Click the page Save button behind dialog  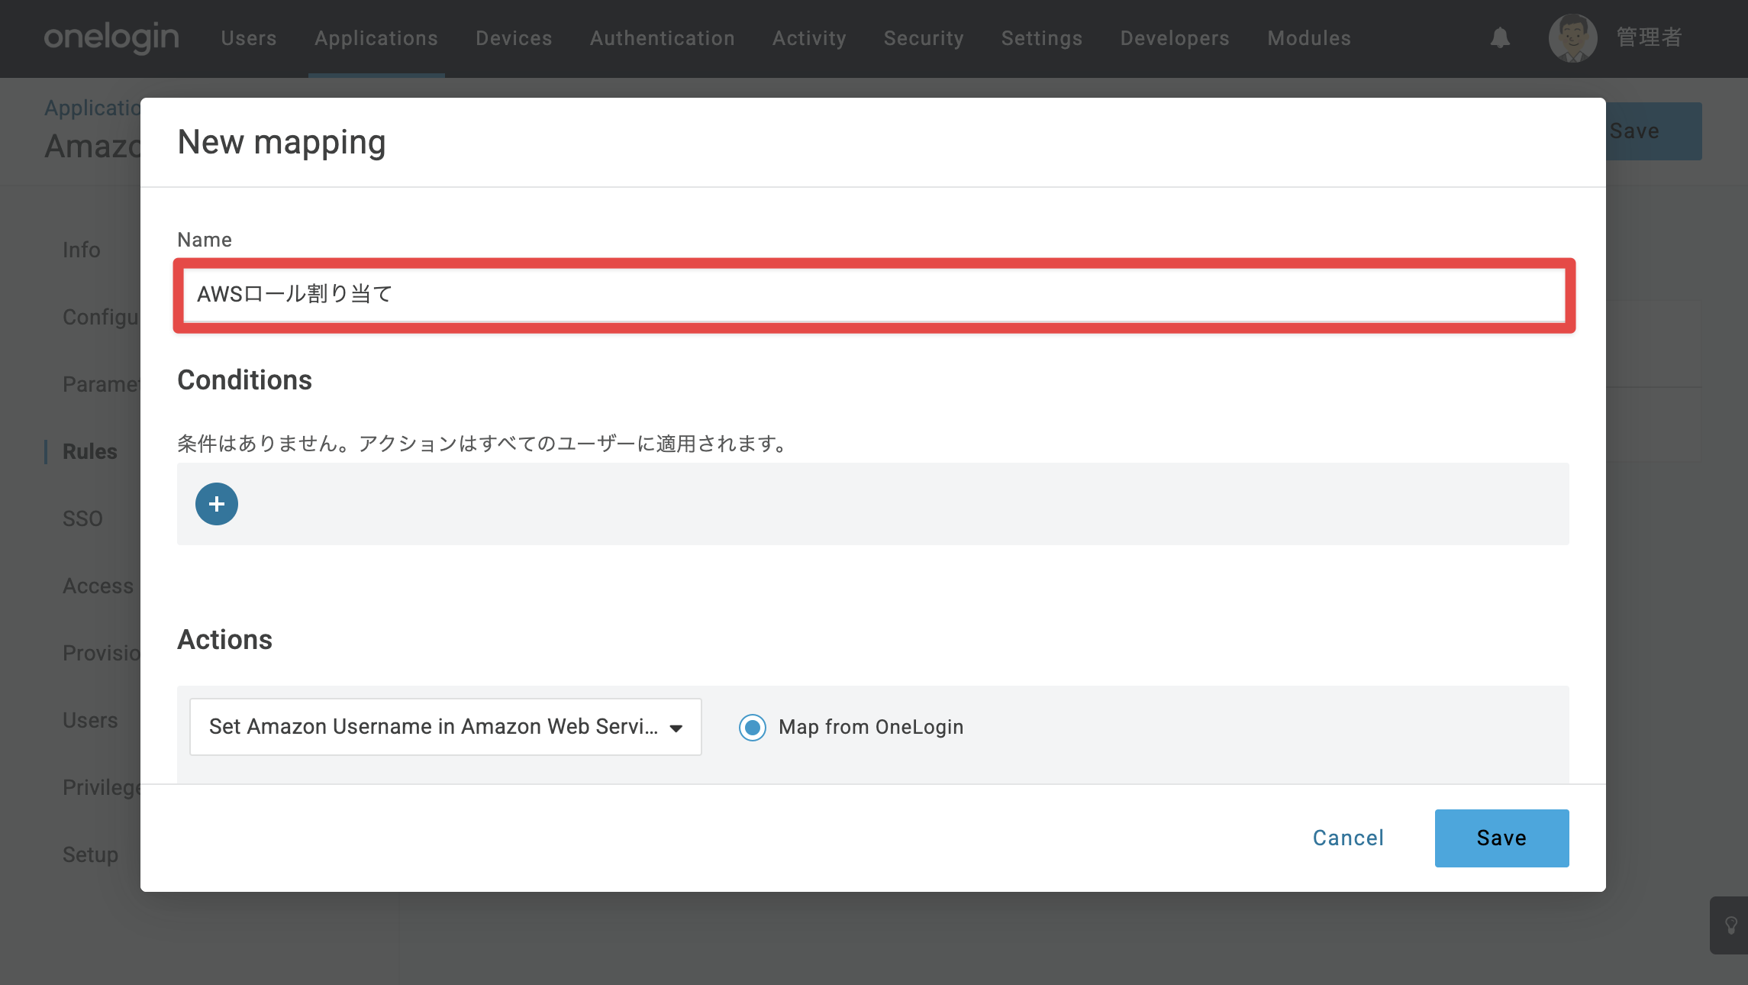pos(1653,131)
